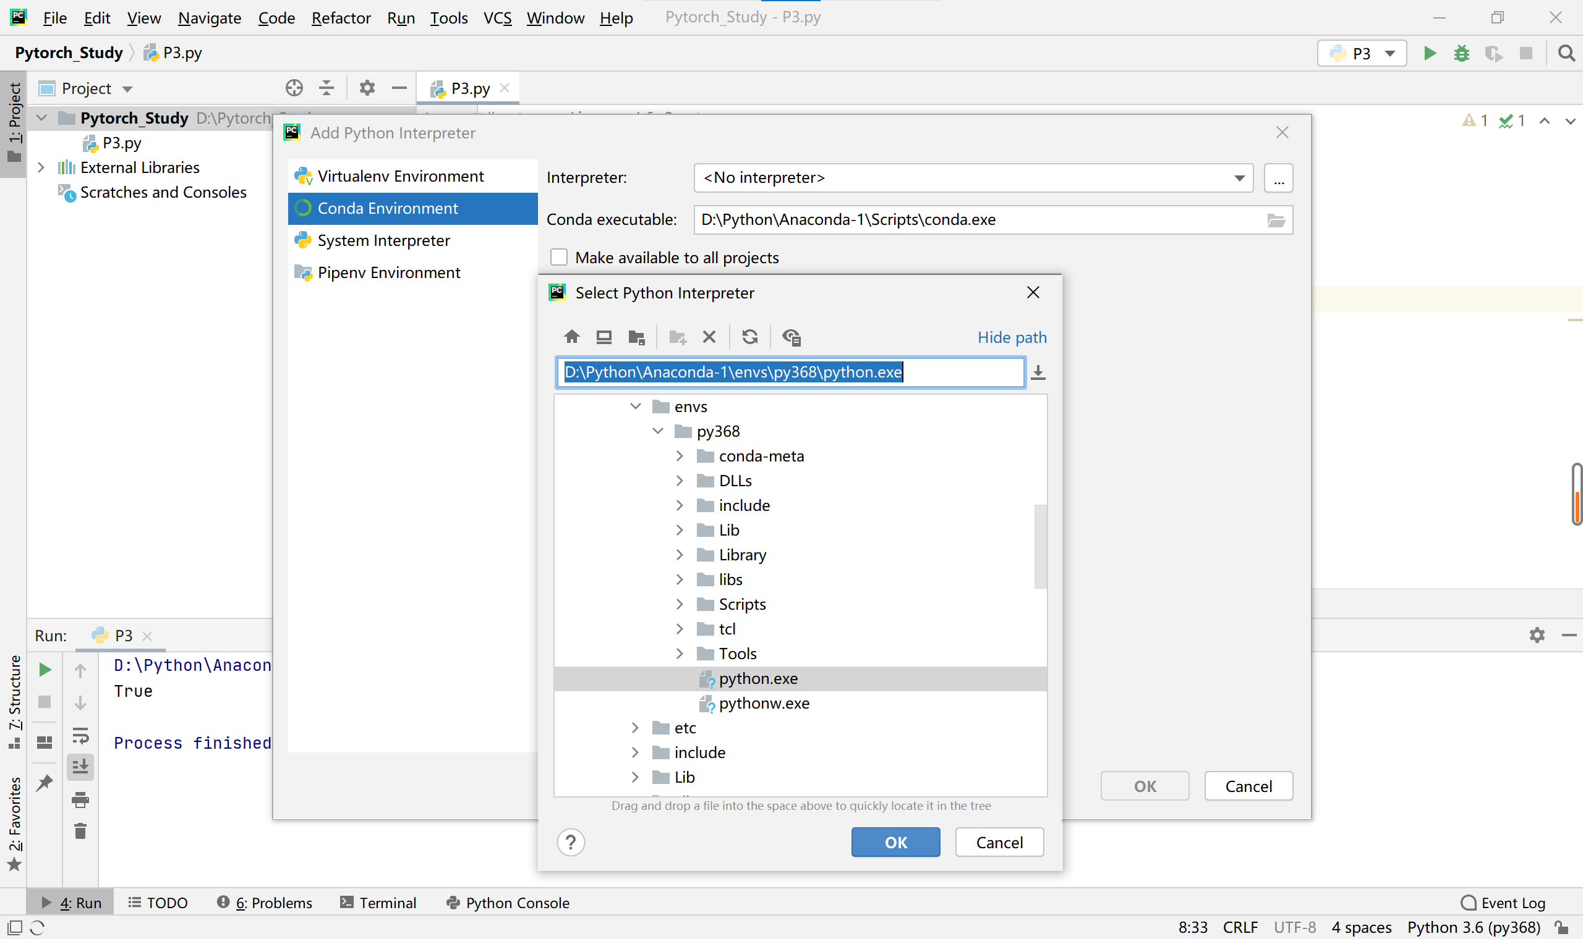Open the 6: Problems tab
The image size is (1583, 939).
point(265,903)
